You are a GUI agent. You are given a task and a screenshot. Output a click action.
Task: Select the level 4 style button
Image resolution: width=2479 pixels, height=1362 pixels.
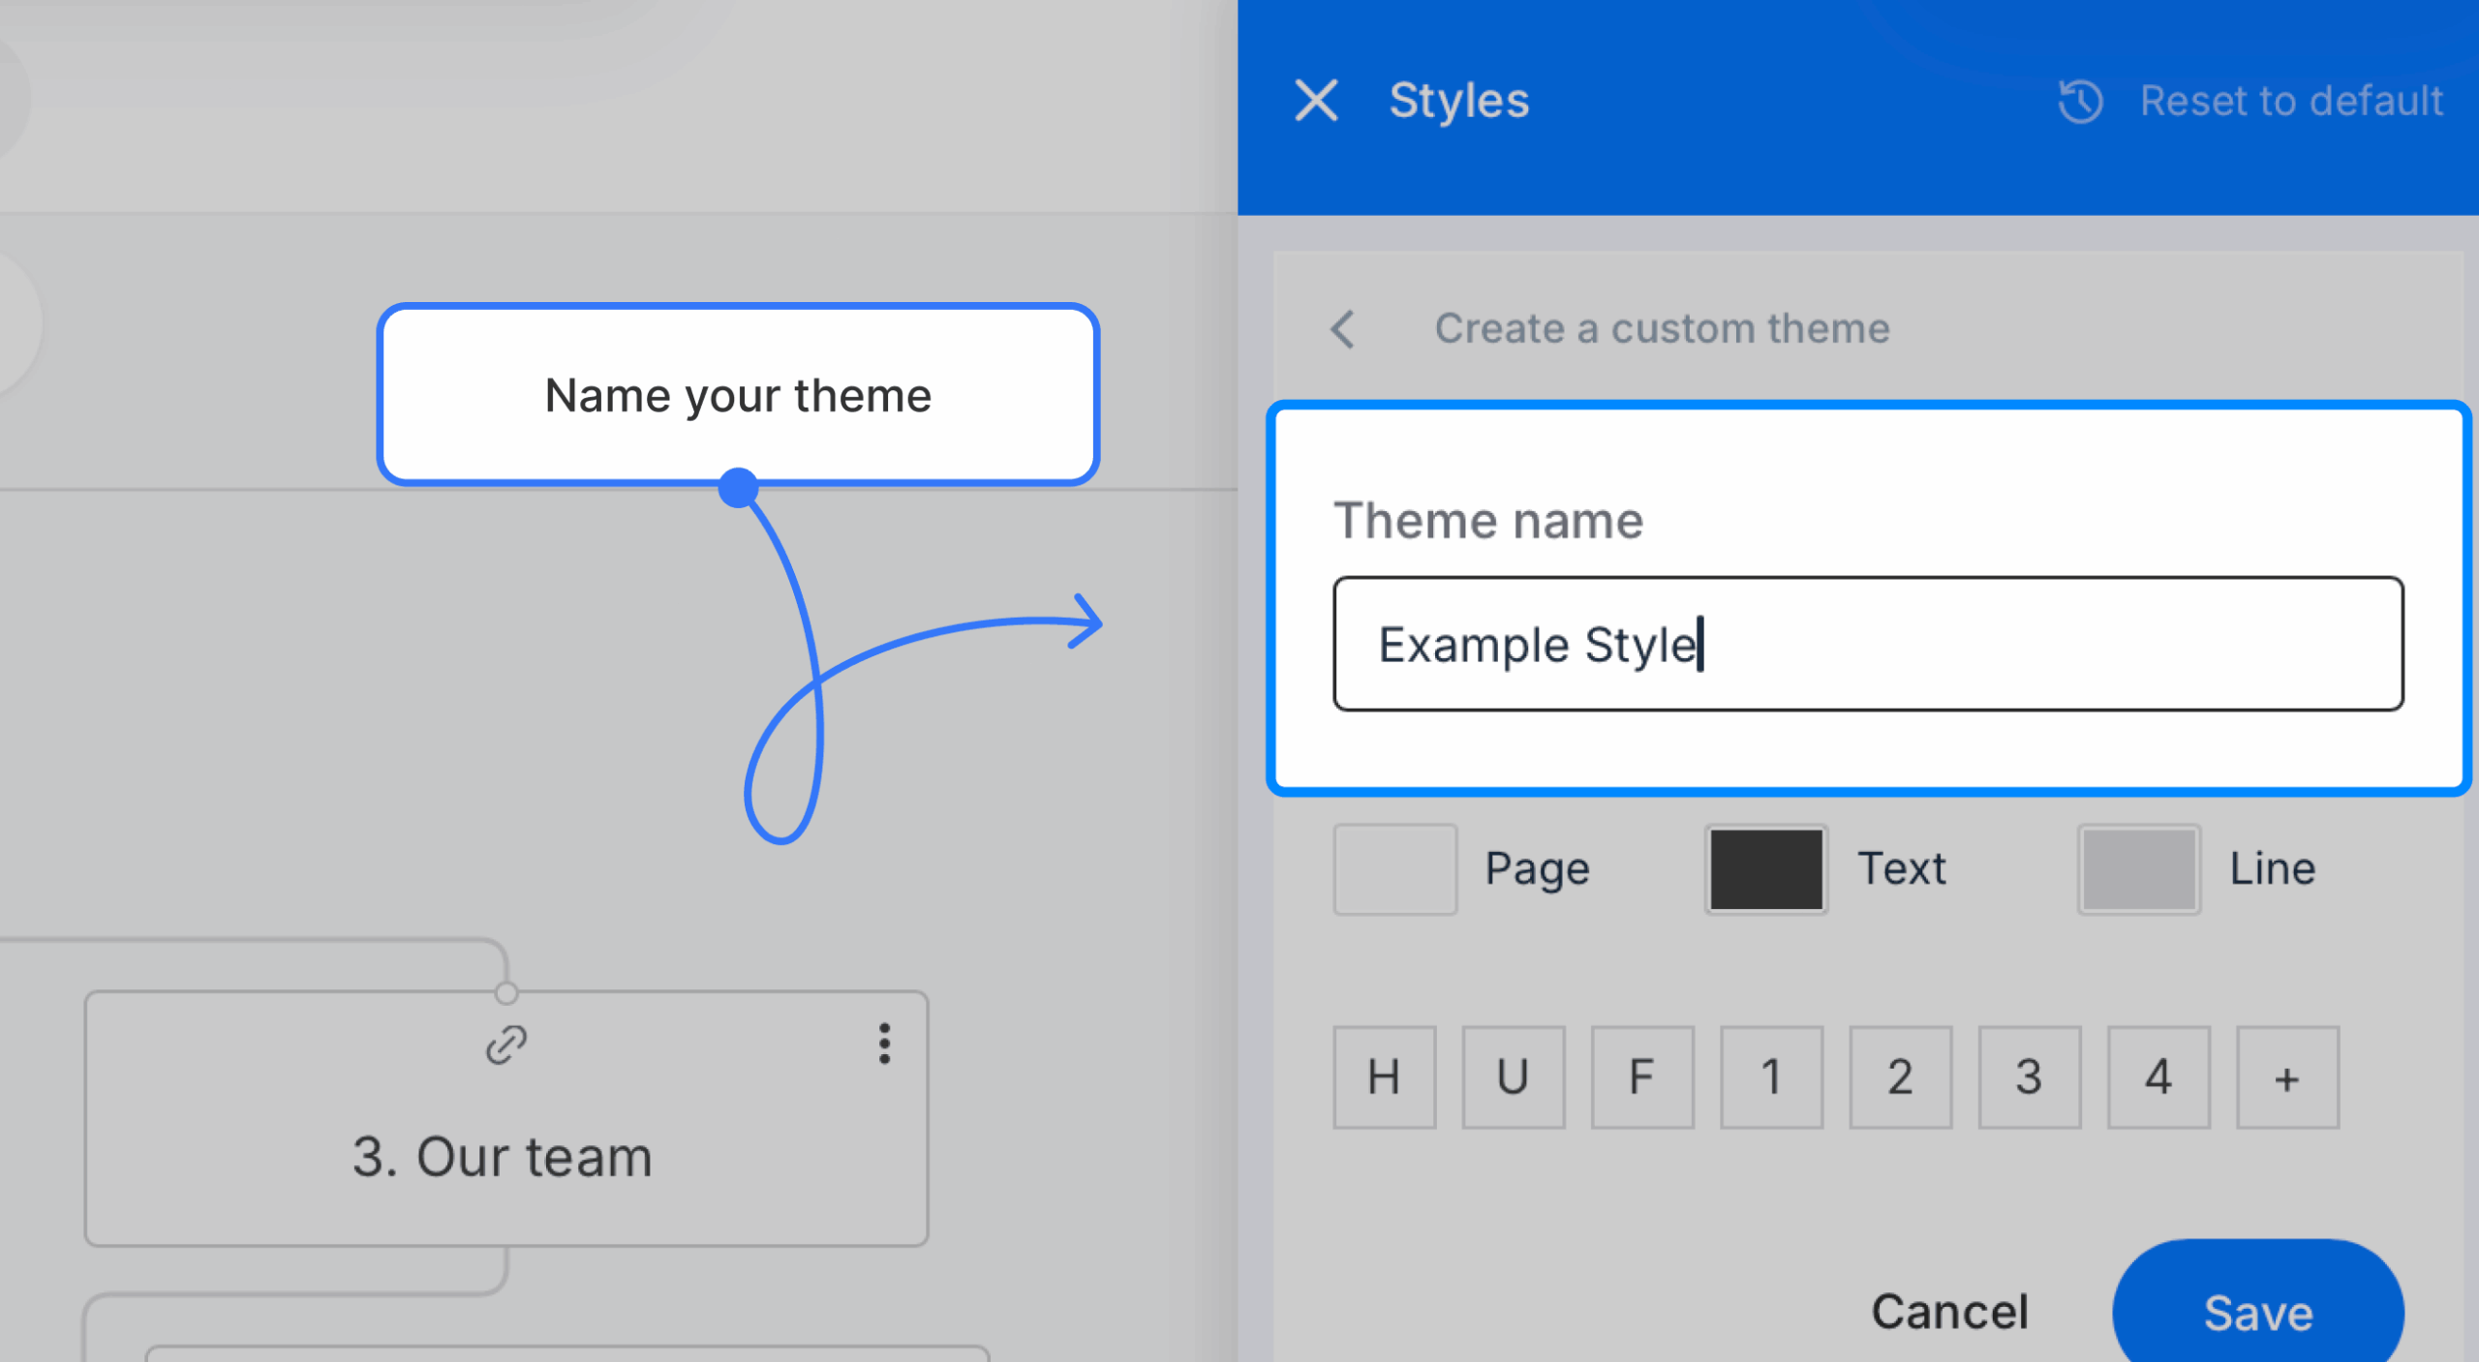tap(2158, 1076)
